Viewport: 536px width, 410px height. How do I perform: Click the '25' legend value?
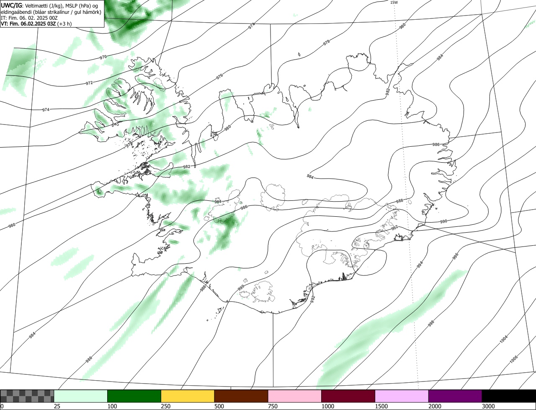tap(57, 406)
